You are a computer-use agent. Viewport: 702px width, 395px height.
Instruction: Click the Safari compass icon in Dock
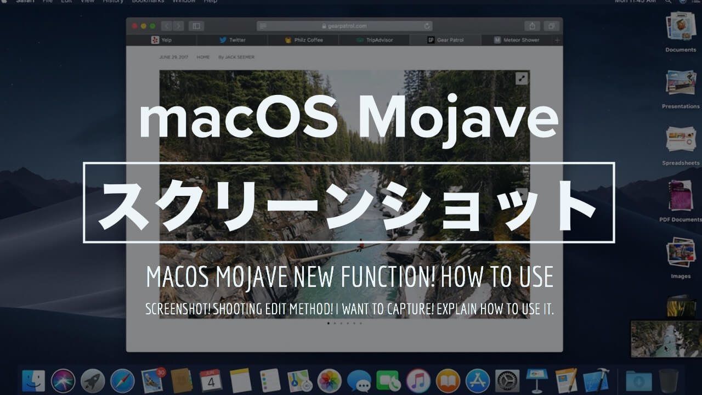[x=122, y=380]
